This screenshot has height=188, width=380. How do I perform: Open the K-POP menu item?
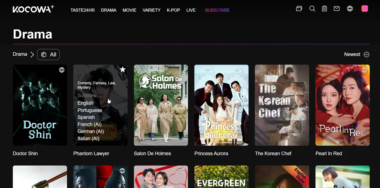tap(173, 10)
